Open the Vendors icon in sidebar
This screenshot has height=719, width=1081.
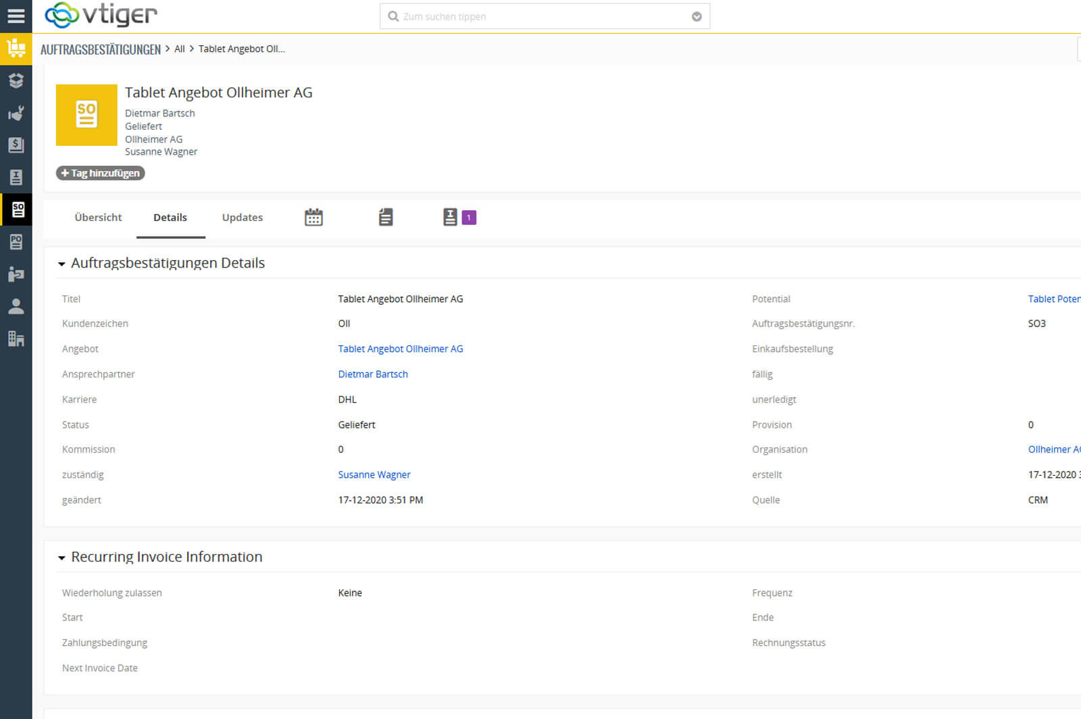point(16,274)
